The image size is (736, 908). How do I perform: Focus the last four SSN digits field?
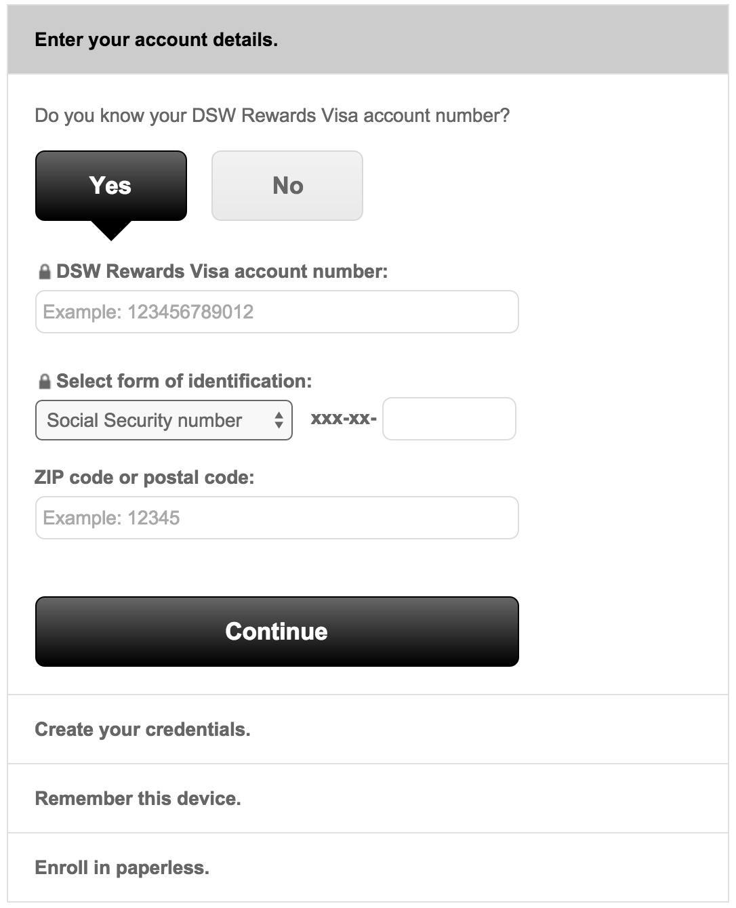449,419
